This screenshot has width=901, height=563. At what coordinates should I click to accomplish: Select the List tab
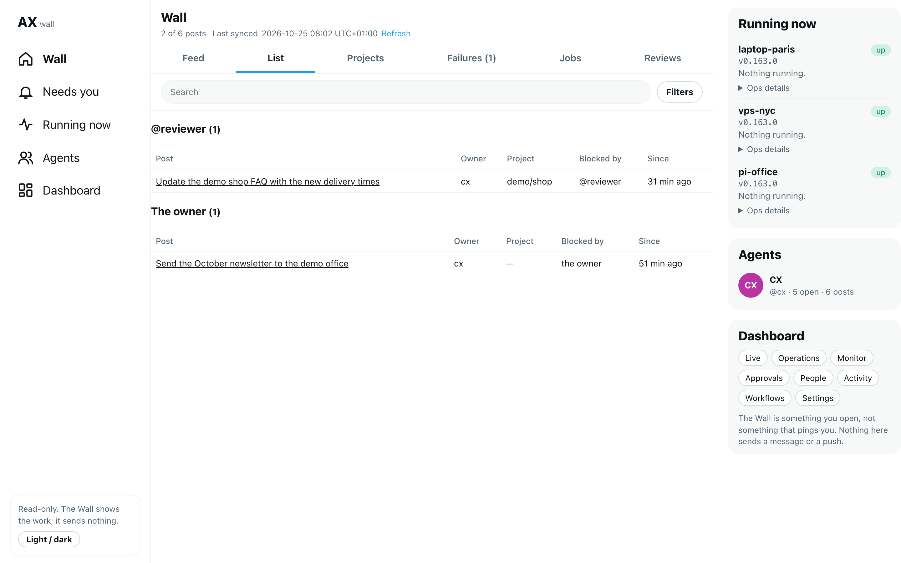pos(276,58)
